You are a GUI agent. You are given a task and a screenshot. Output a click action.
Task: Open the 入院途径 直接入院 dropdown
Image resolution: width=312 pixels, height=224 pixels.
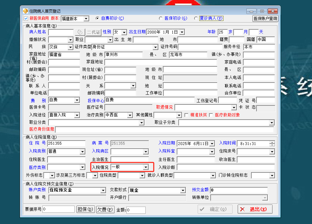[x=77, y=115]
